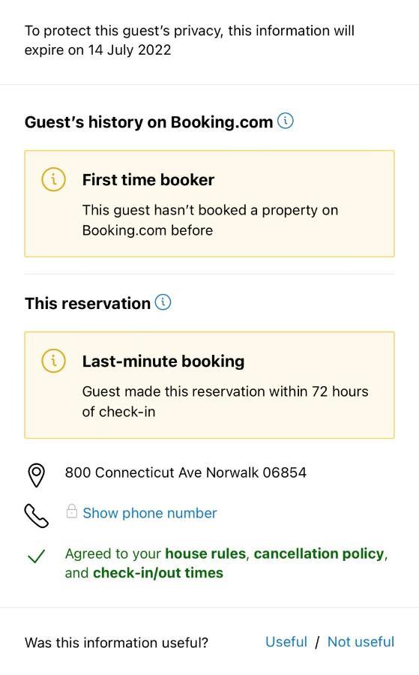Open cancellation policy link

click(319, 553)
